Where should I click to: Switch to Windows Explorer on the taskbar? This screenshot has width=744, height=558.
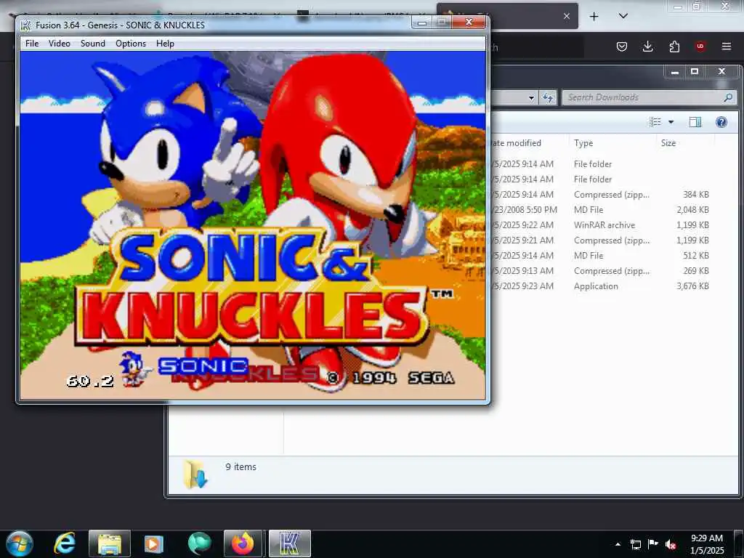click(109, 543)
